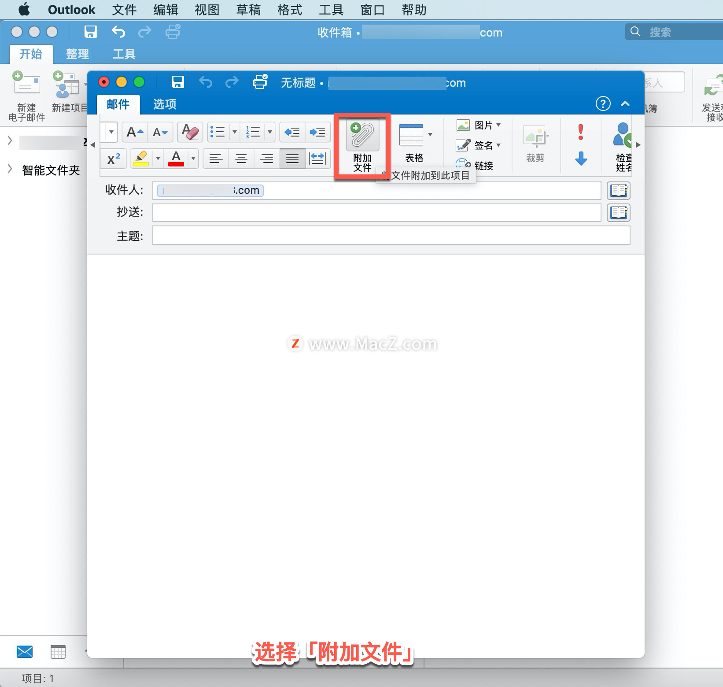Open highlight color dropdown arrow
The width and height of the screenshot is (723, 687).
tap(158, 159)
